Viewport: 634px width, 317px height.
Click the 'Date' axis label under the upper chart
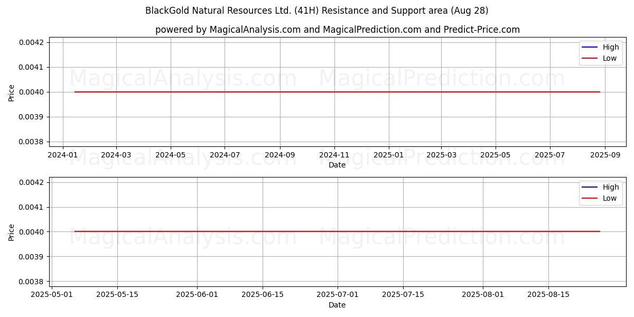(x=337, y=165)
